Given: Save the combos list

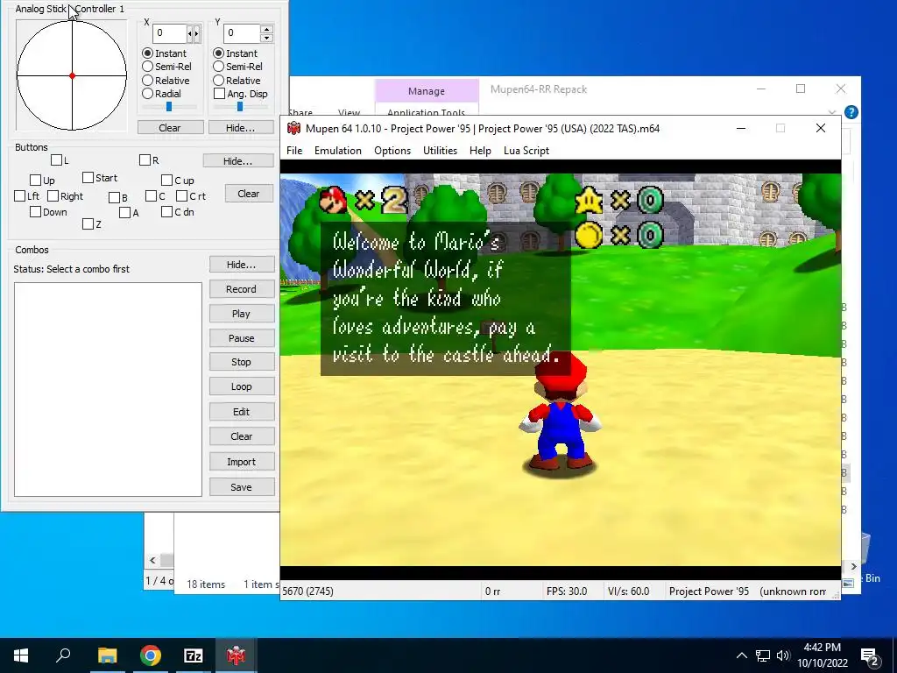Looking at the screenshot, I should (242, 487).
